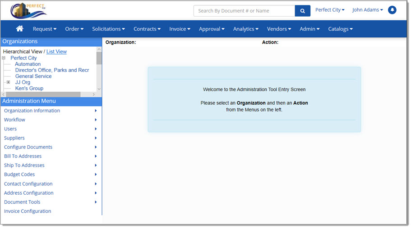Select Perfect City in organization tree
411x228 pixels.
click(23, 58)
